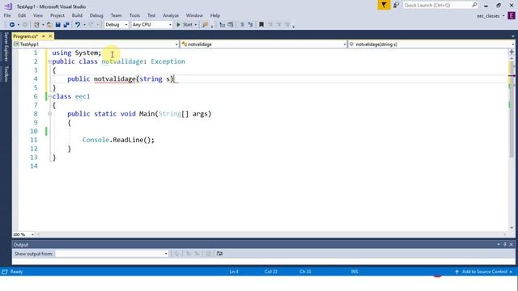The height and width of the screenshot is (291, 518).
Task: Open the File menu
Action: tap(7, 15)
